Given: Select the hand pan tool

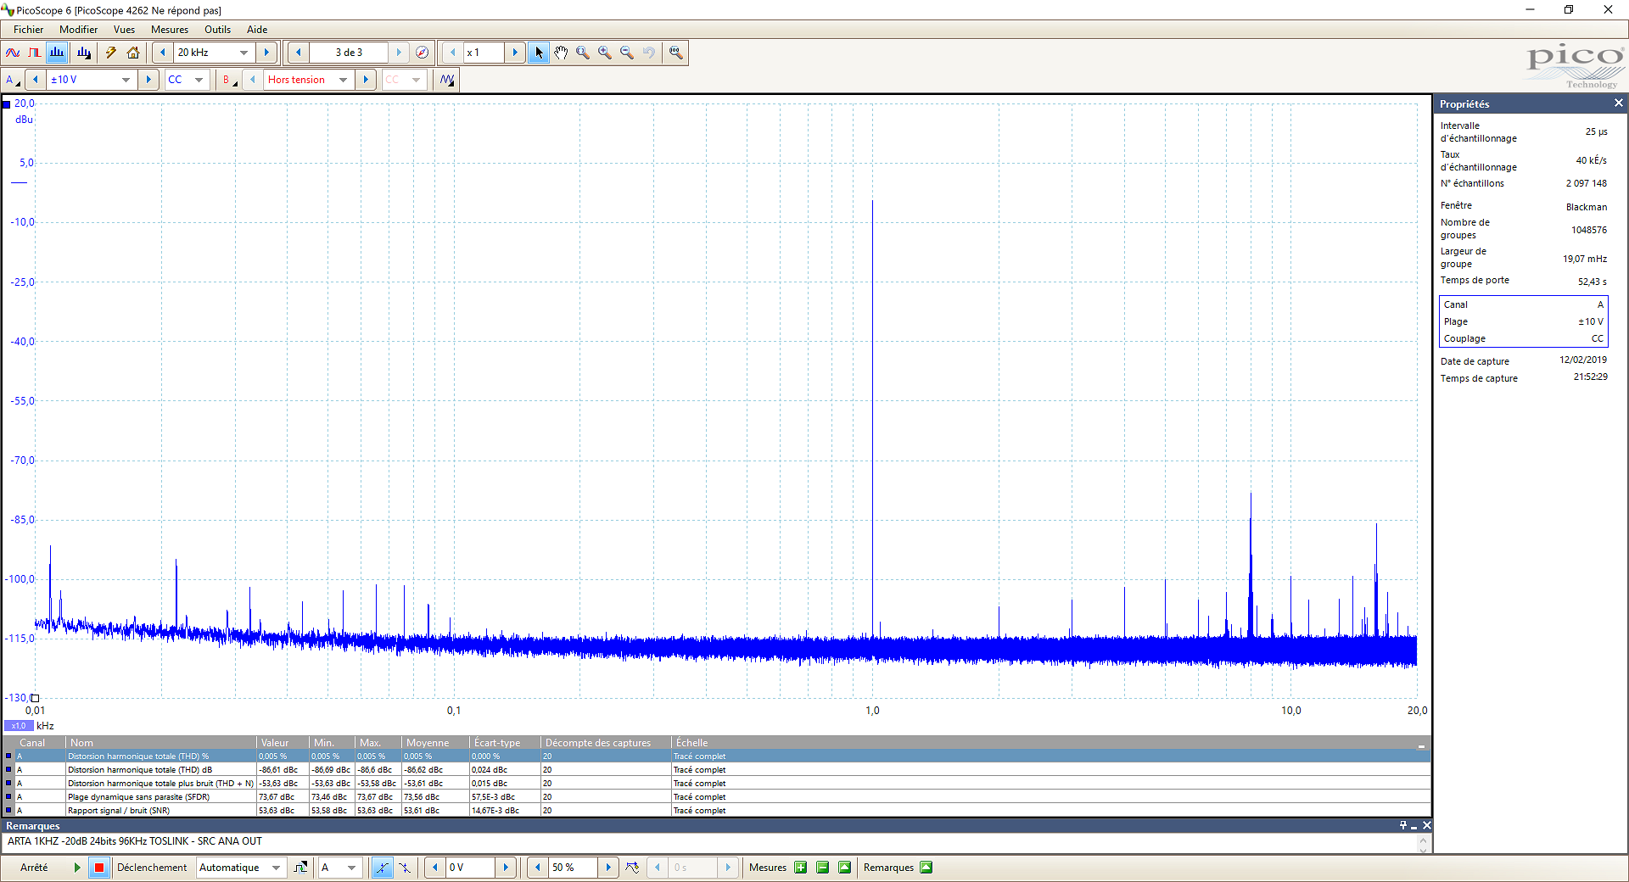Looking at the screenshot, I should (x=561, y=53).
